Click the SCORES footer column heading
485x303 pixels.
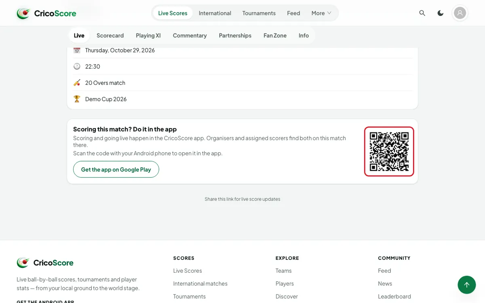click(x=184, y=258)
